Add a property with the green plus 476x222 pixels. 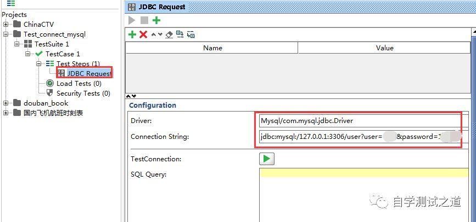click(x=132, y=34)
